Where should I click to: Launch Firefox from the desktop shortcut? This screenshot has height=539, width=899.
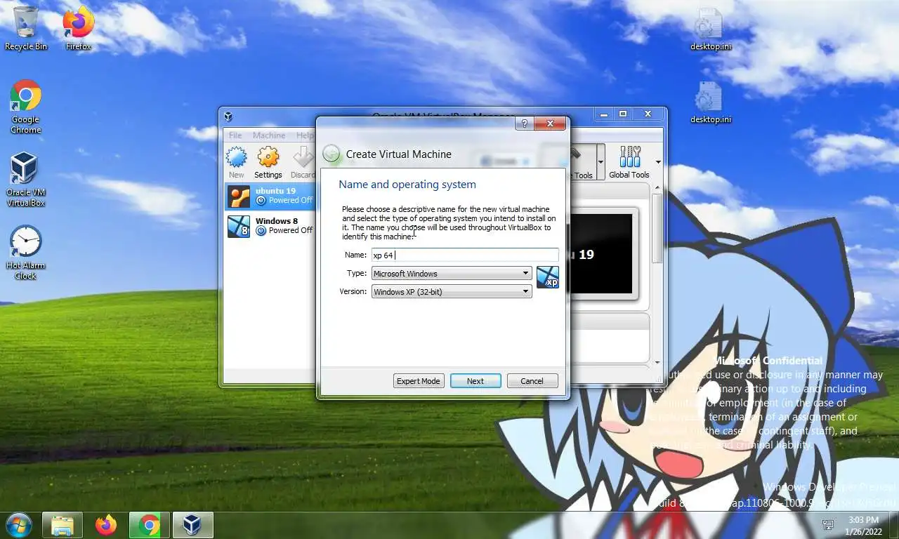pyautogui.click(x=78, y=28)
